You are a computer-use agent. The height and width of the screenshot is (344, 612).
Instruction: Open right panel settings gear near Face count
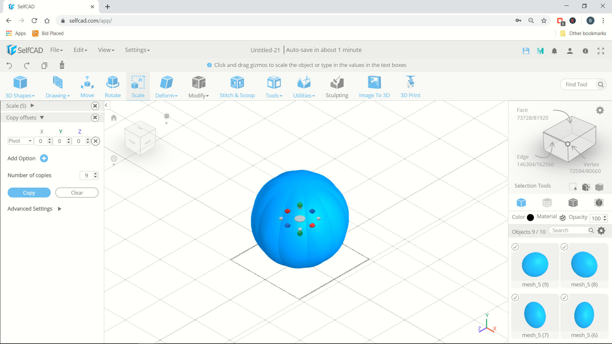click(x=600, y=111)
